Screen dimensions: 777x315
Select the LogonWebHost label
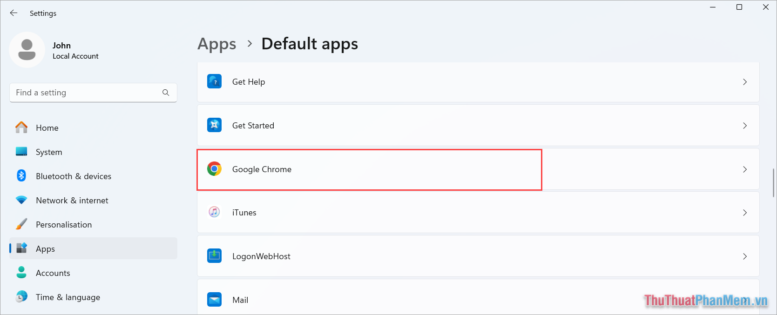pyautogui.click(x=261, y=256)
